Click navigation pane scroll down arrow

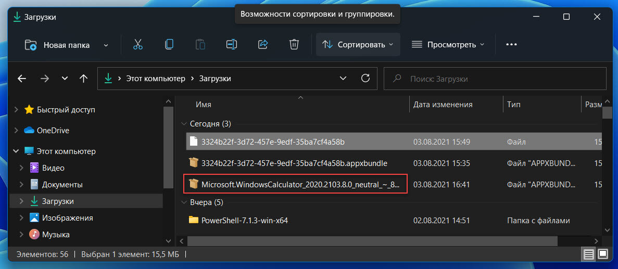point(168,240)
